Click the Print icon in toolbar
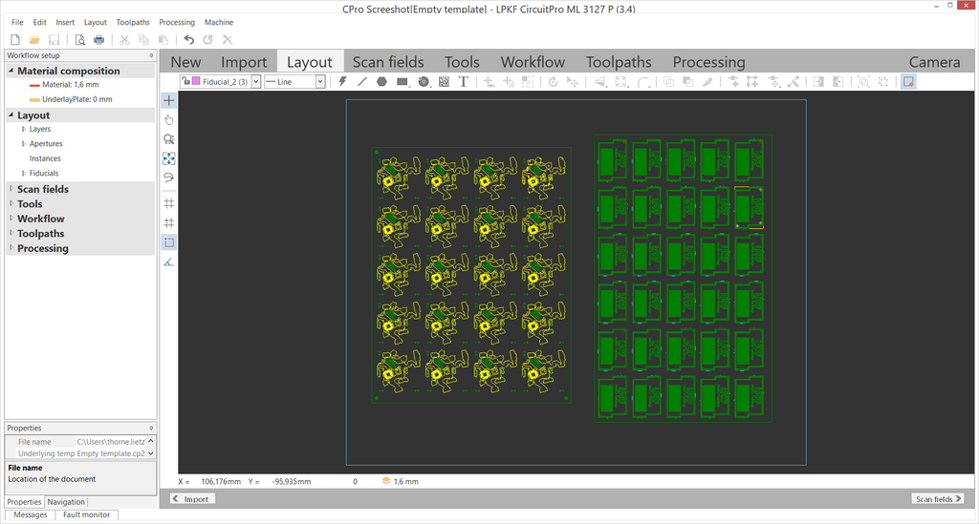The height and width of the screenshot is (524, 979). tap(98, 39)
